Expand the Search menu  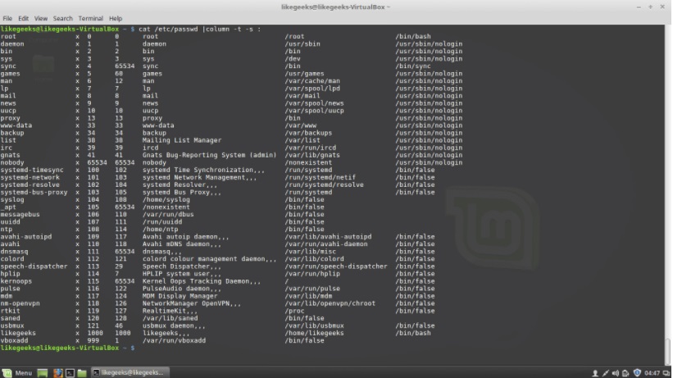[x=62, y=18]
